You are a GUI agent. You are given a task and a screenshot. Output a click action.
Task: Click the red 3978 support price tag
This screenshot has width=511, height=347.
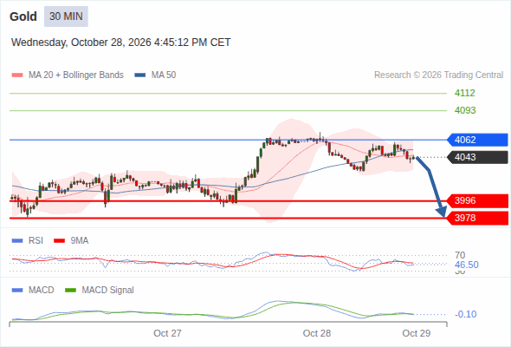[x=477, y=218]
